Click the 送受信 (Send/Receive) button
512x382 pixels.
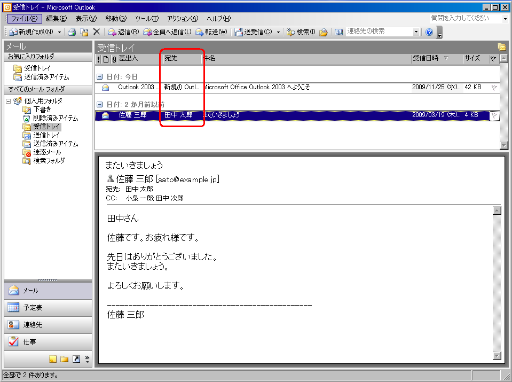253,32
